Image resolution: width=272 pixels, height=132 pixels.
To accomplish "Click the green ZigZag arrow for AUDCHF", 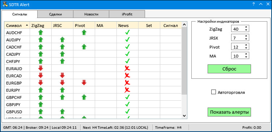I will click(x=41, y=32).
